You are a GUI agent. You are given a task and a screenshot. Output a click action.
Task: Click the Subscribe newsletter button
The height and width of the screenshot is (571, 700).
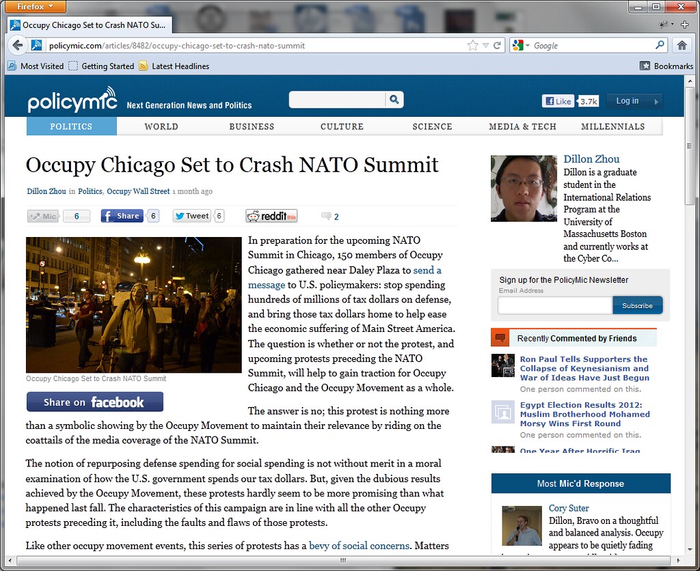coord(638,305)
